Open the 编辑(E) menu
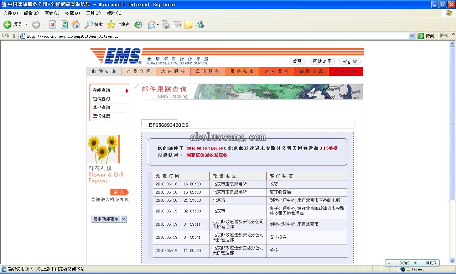 pos(31,13)
